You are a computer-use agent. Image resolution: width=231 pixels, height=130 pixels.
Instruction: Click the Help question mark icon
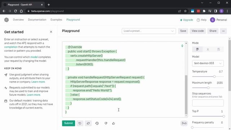(x=198, y=20)
